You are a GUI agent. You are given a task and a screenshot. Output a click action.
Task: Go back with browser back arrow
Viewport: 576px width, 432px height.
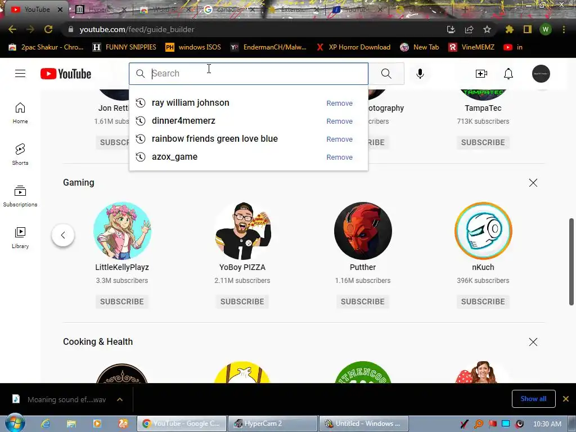12,29
